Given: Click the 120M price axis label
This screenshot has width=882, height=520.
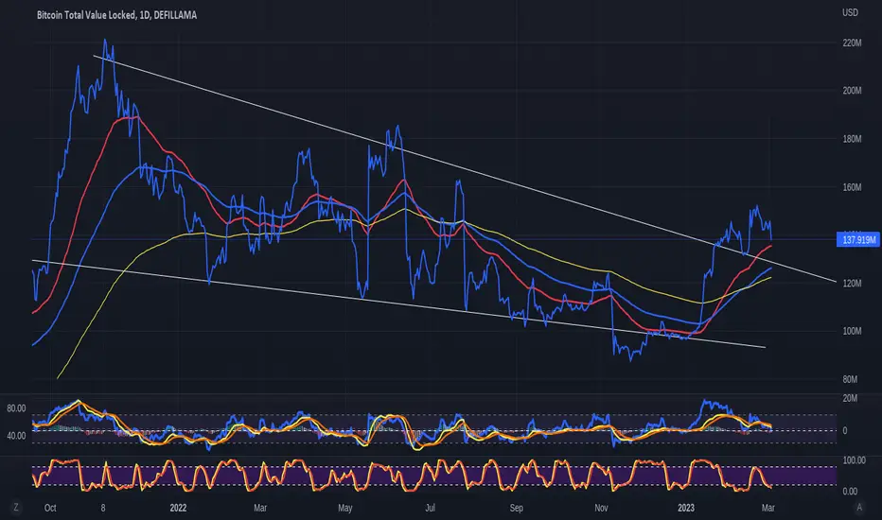Looking at the screenshot, I should pos(852,284).
